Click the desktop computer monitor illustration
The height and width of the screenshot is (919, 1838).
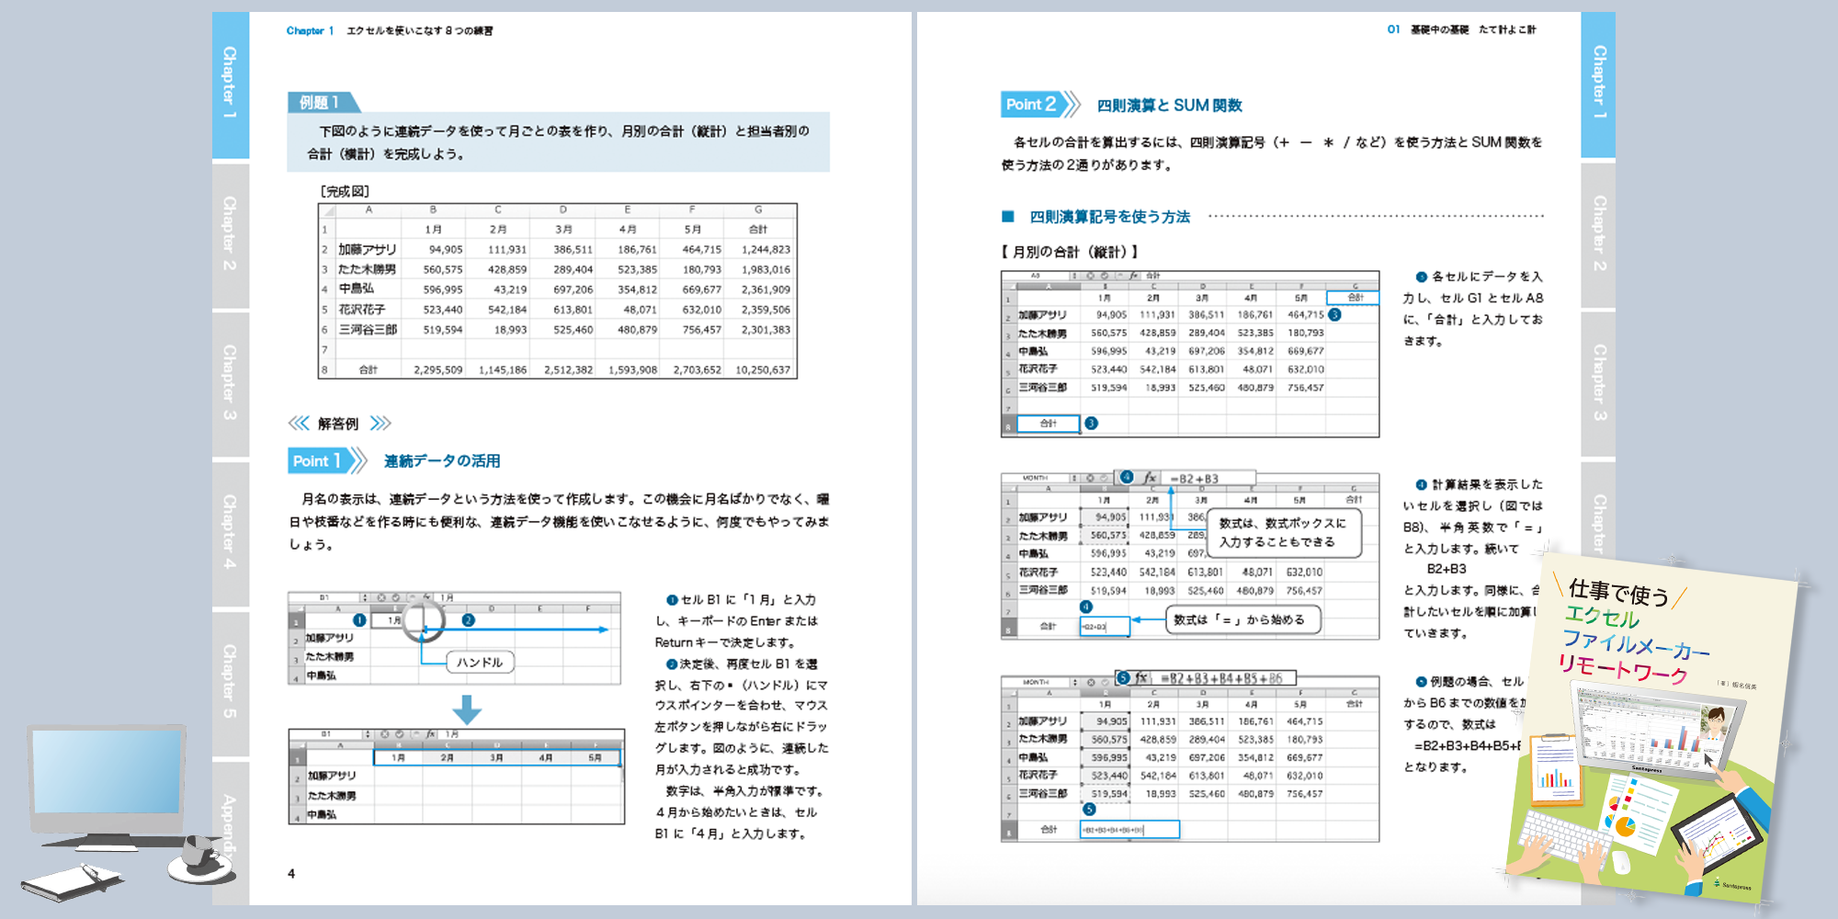[106, 781]
